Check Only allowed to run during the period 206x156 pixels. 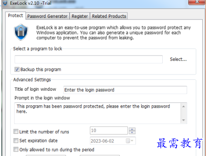coord(16,150)
